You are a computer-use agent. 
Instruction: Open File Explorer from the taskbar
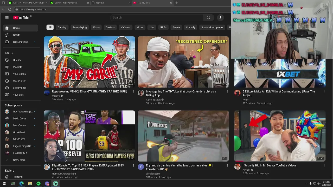tap(30, 184)
